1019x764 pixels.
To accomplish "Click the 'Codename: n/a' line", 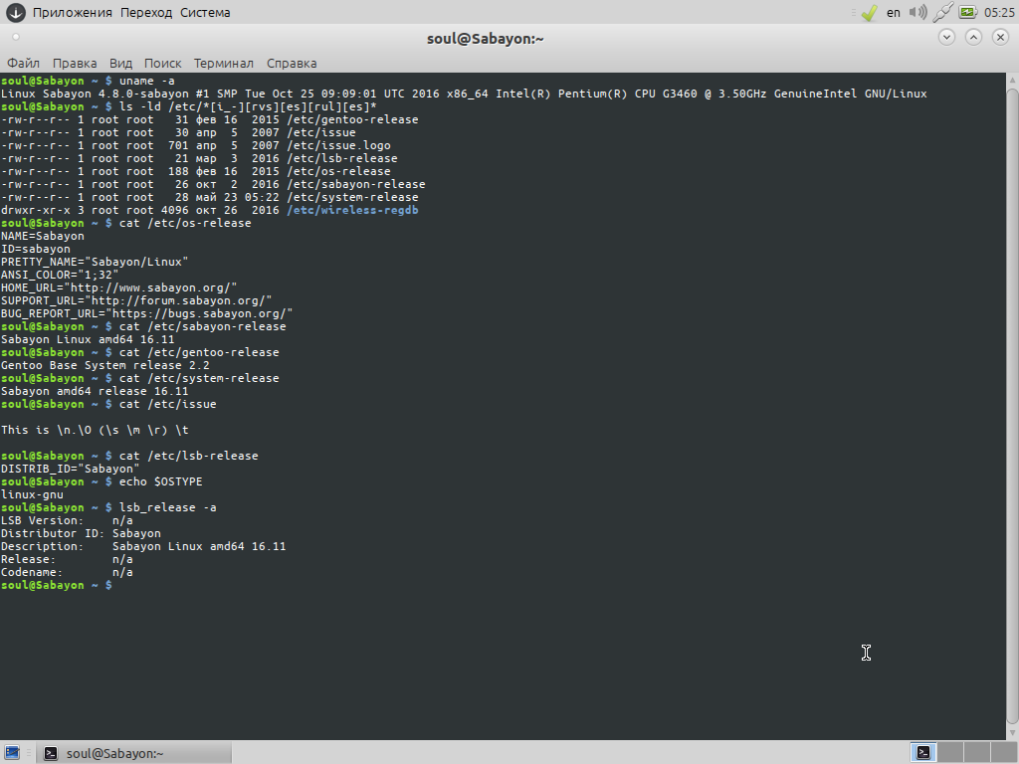I will coord(67,573).
